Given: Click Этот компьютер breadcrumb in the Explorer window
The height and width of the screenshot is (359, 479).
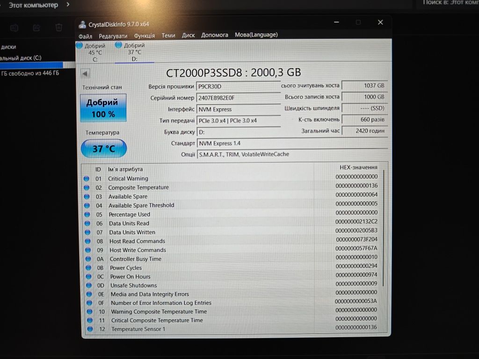Looking at the screenshot, I should pyautogui.click(x=33, y=5).
